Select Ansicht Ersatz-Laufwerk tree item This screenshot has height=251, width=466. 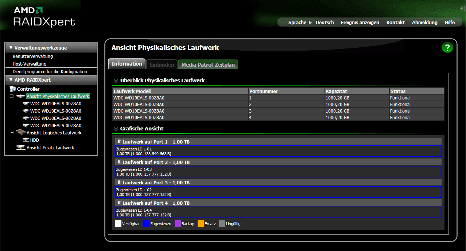(x=50, y=148)
